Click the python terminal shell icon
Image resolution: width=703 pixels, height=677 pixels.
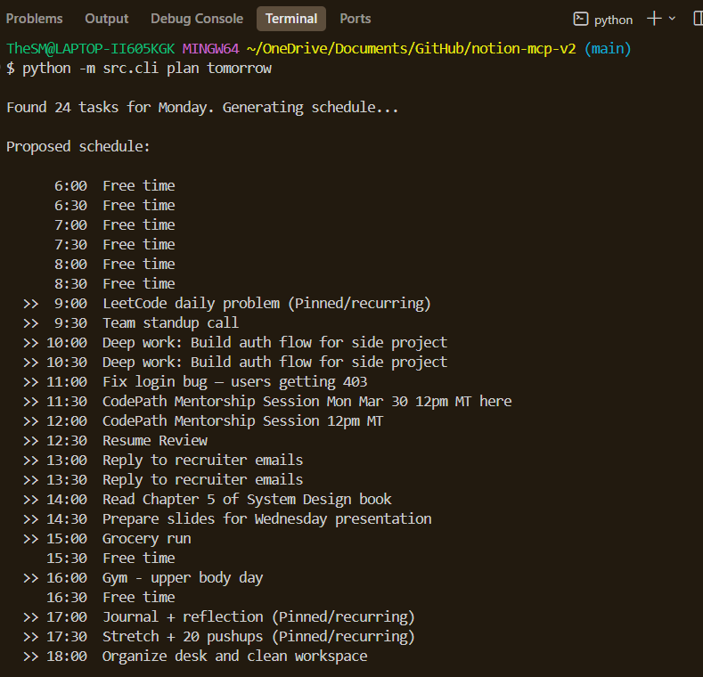(581, 19)
